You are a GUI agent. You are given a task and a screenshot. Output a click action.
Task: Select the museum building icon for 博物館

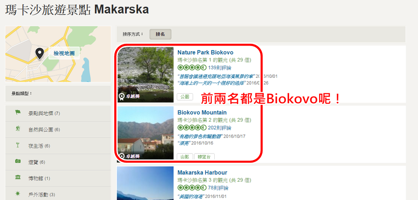[18, 178]
